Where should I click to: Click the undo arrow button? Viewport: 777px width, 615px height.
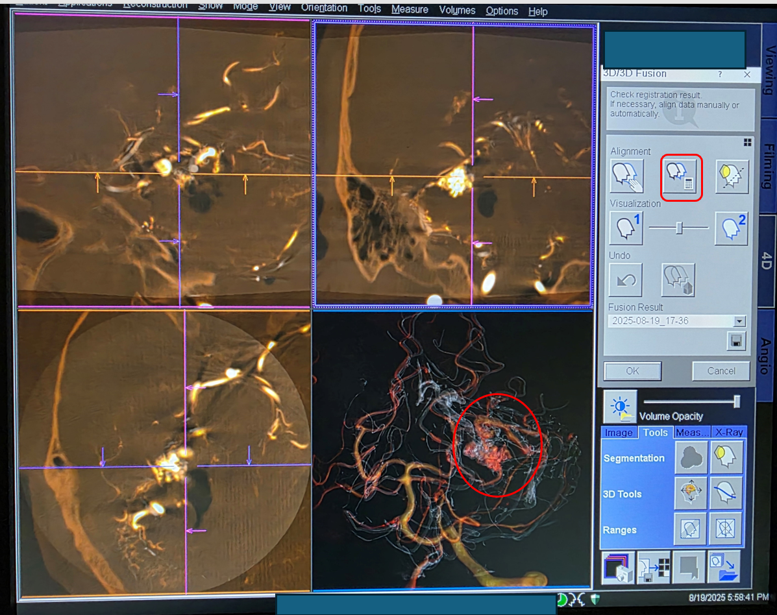626,280
